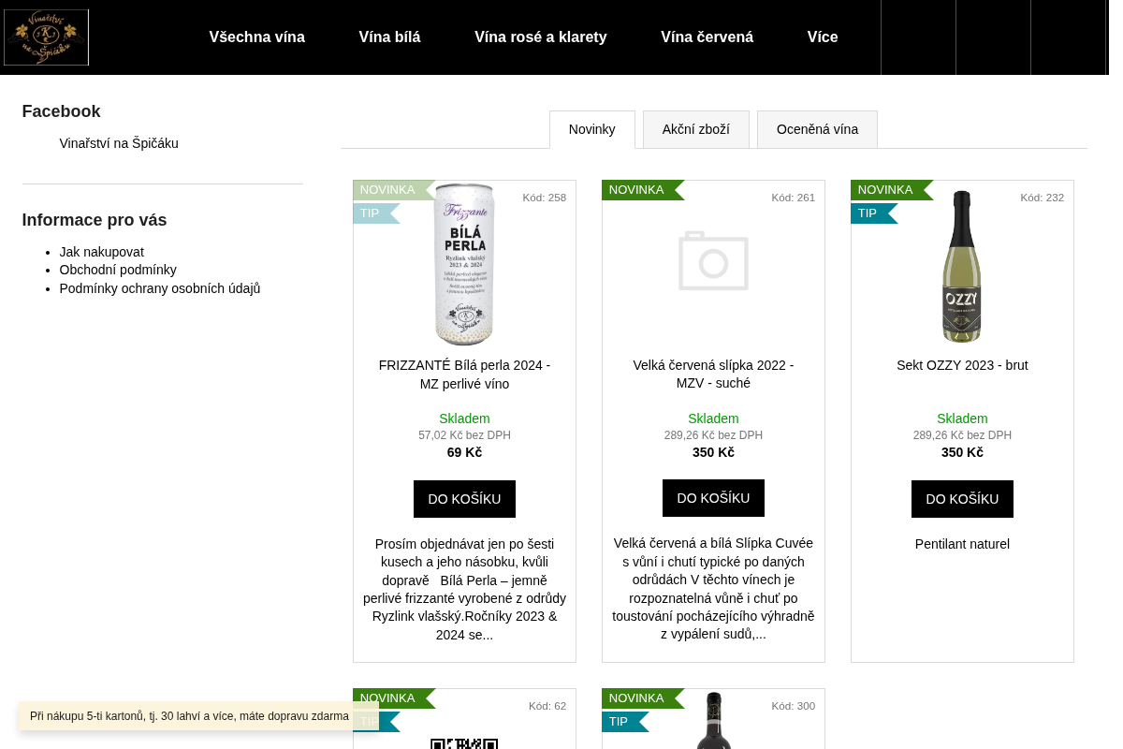Click placeholder photo of Velká červená slípka

tap(713, 261)
